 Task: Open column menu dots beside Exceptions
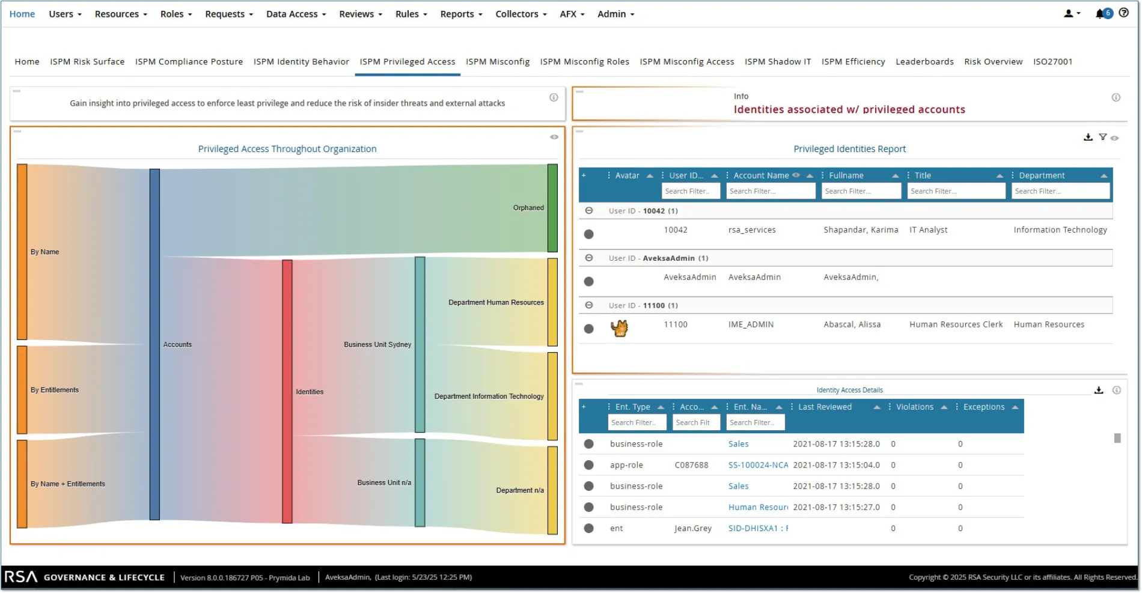click(957, 407)
